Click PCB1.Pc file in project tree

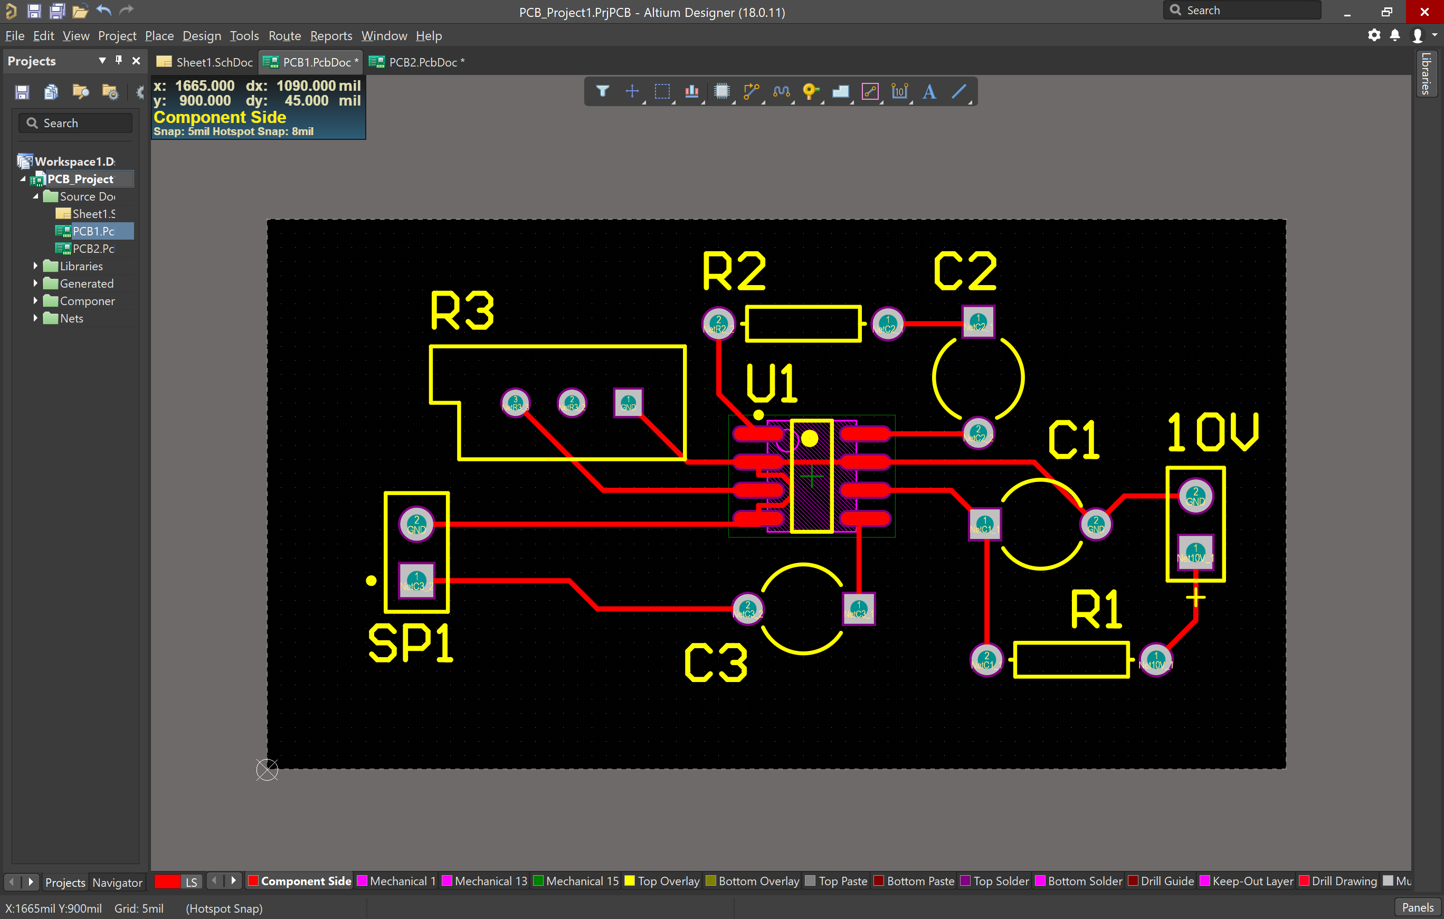point(91,231)
